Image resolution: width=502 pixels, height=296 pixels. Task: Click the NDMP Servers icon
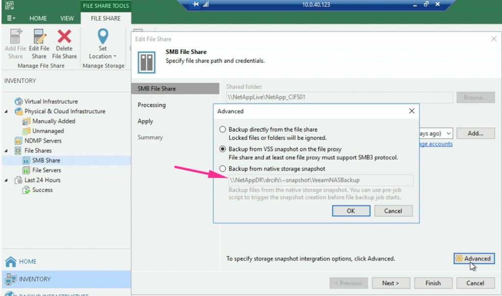pyautogui.click(x=18, y=141)
